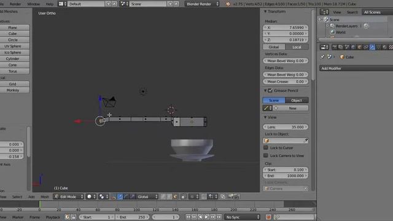This screenshot has height=221, width=393.
Task: Add a Monkey mesh
Action: 13,90
